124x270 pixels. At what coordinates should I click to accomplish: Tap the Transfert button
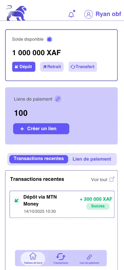coord(83,67)
